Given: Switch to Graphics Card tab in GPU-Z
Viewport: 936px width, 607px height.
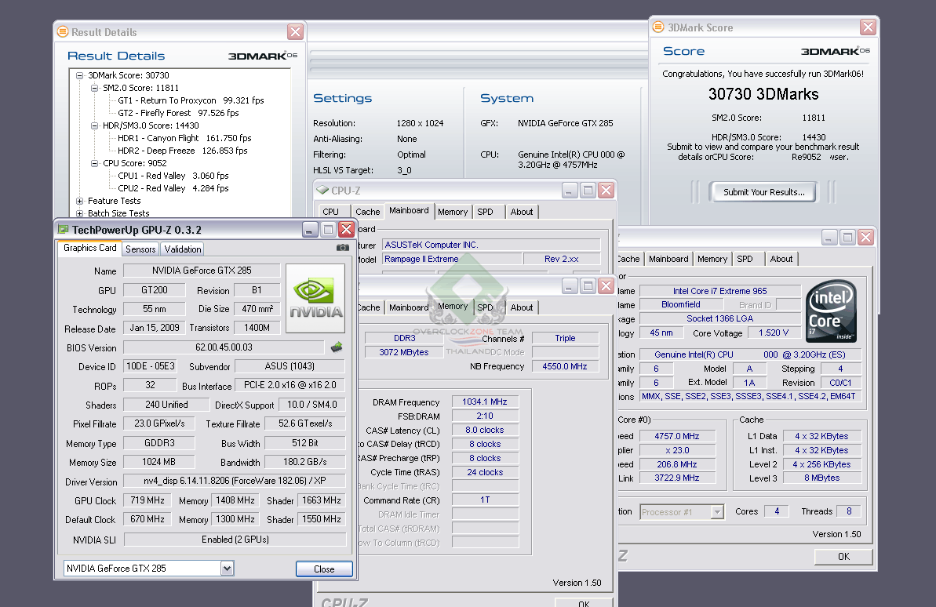Looking at the screenshot, I should click(x=90, y=248).
